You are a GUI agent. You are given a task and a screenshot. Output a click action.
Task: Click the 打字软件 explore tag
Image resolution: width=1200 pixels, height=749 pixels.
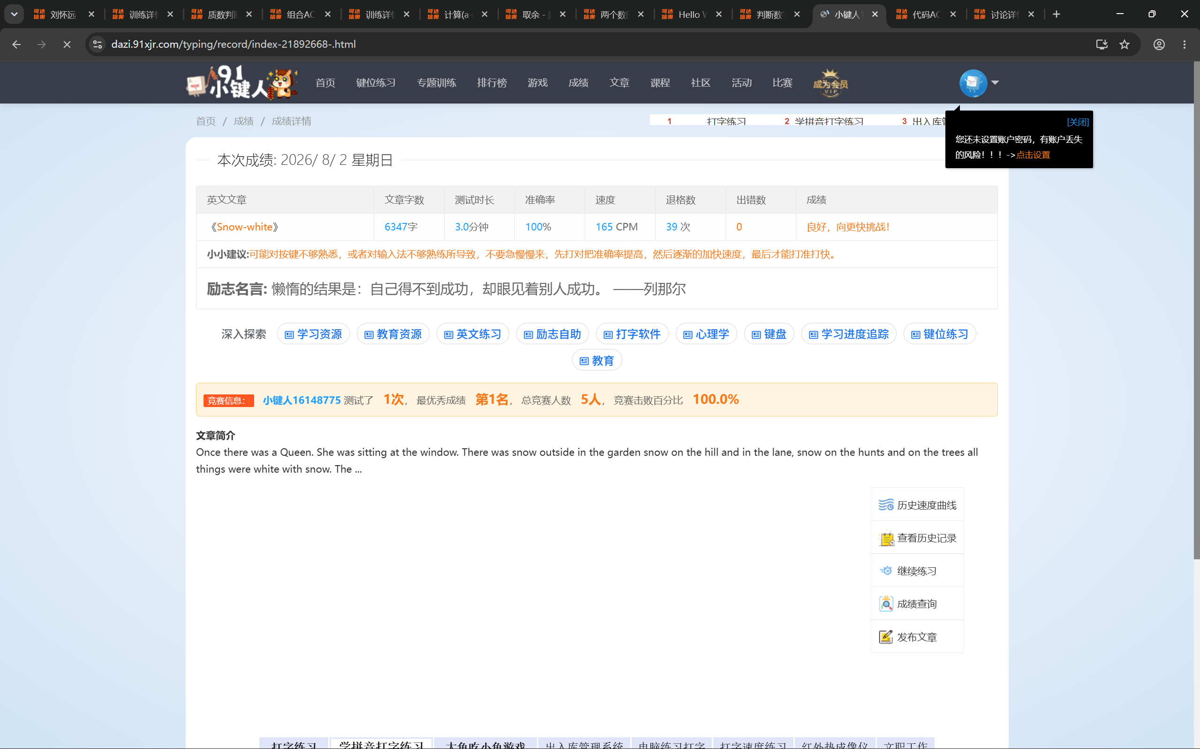tap(632, 334)
